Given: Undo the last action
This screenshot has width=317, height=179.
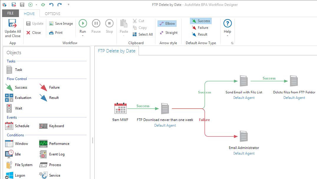Looking at the screenshot, I should coord(51,5).
